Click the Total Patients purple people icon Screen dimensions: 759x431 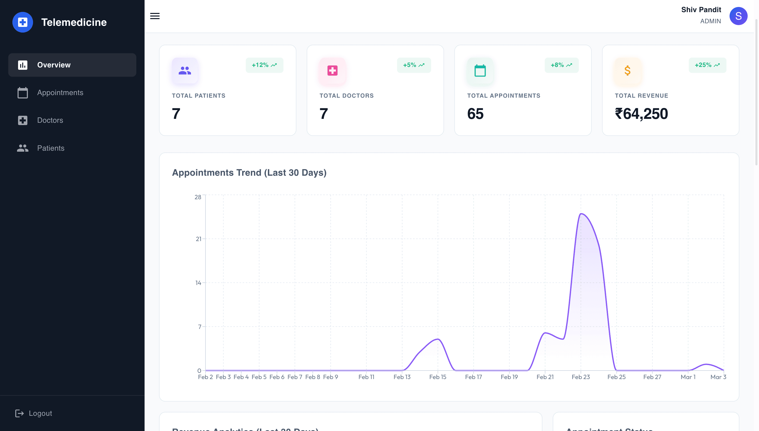coord(185,71)
